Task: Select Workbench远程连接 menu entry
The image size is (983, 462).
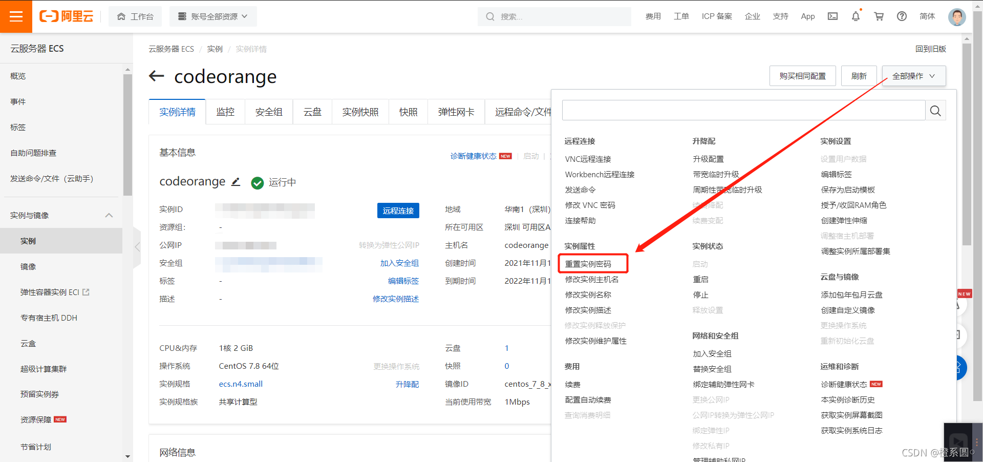Action: point(600,175)
